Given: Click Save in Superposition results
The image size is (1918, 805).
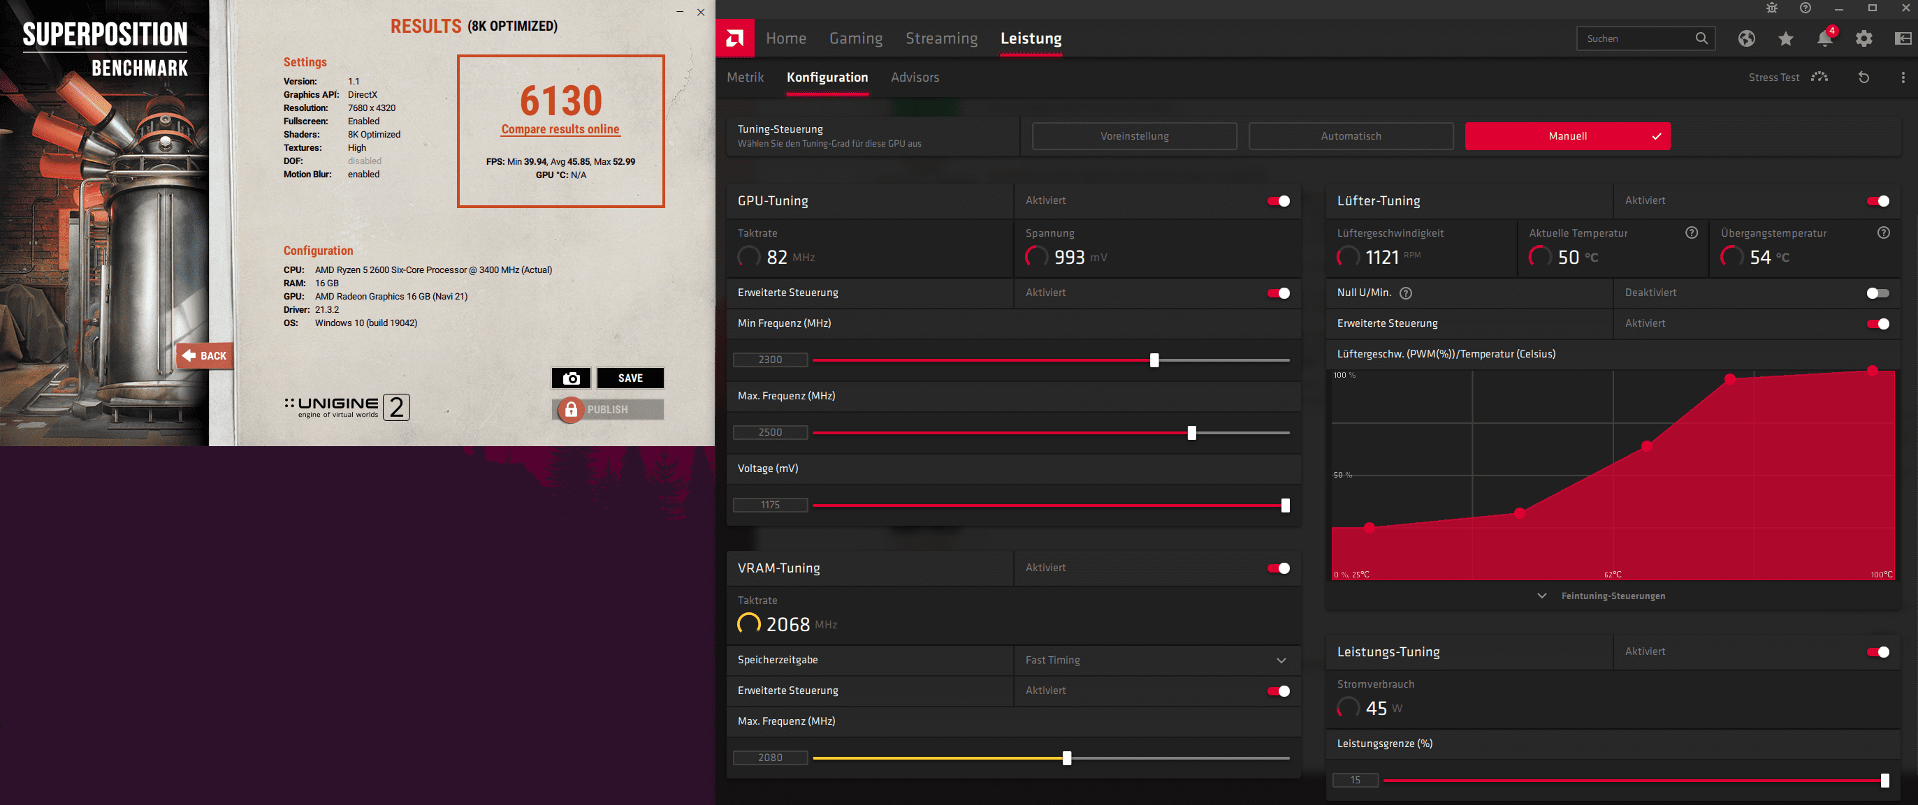Looking at the screenshot, I should (630, 378).
